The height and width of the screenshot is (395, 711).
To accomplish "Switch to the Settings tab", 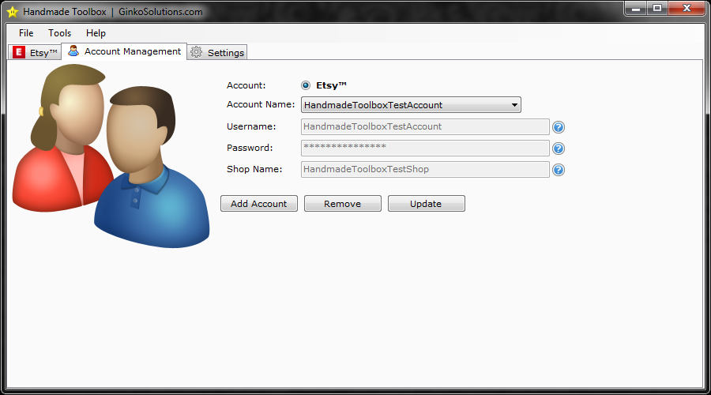I will 217,53.
